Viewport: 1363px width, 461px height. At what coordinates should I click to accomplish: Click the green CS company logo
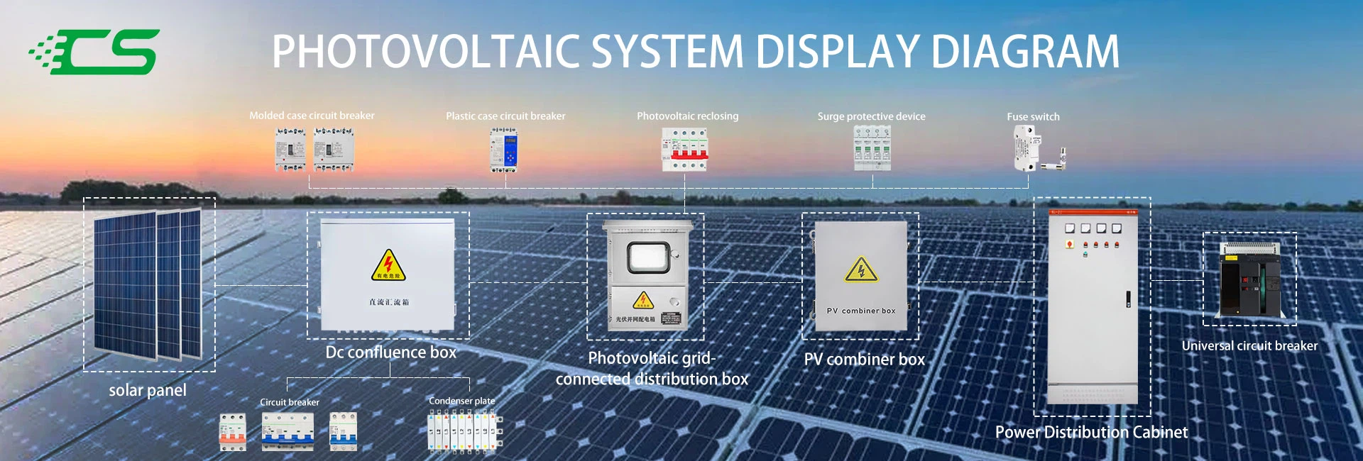[96, 52]
